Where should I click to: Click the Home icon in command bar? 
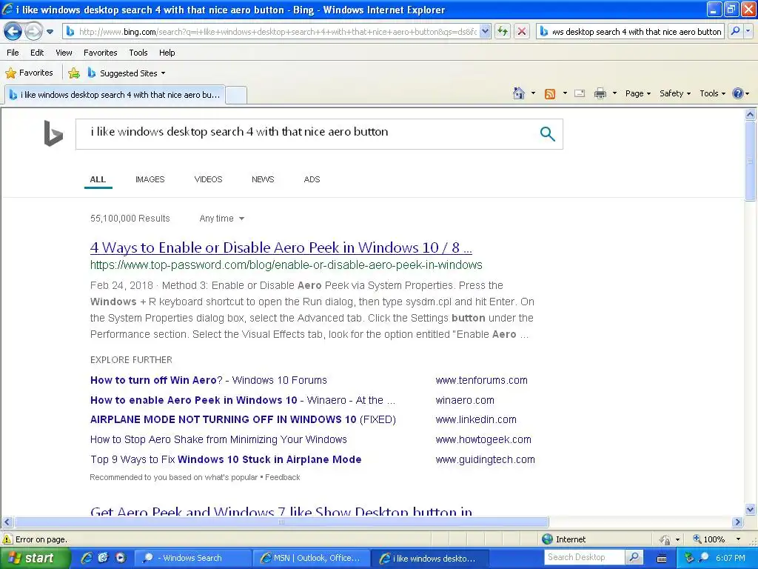(519, 93)
